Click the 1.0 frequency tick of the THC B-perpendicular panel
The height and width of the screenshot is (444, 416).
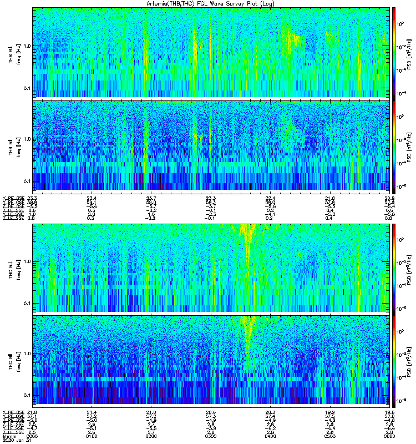point(27,261)
